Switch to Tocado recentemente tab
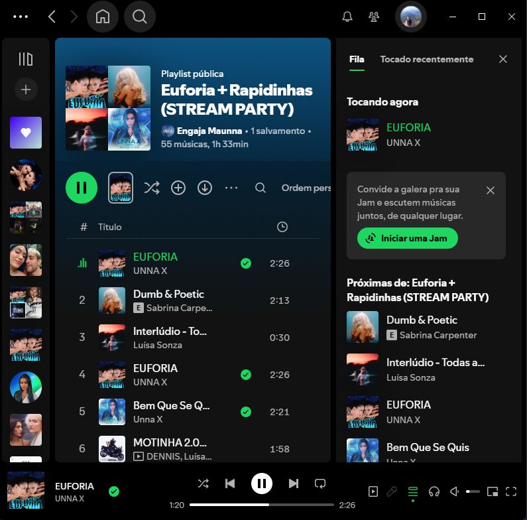 426,59
